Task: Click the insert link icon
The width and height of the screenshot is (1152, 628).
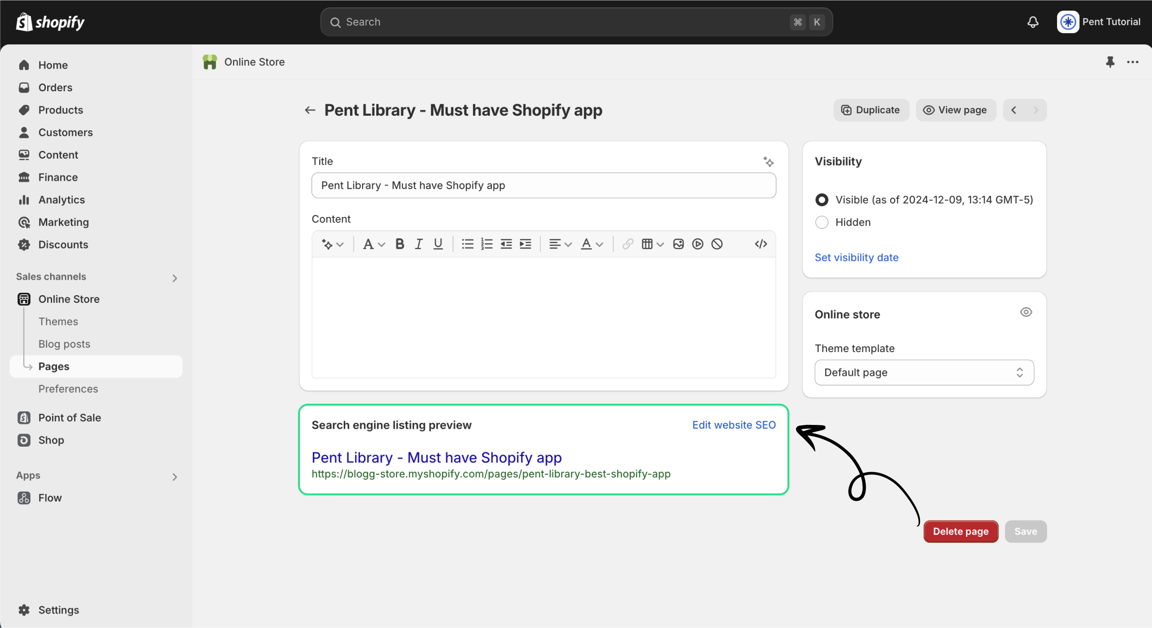Action: [x=627, y=244]
